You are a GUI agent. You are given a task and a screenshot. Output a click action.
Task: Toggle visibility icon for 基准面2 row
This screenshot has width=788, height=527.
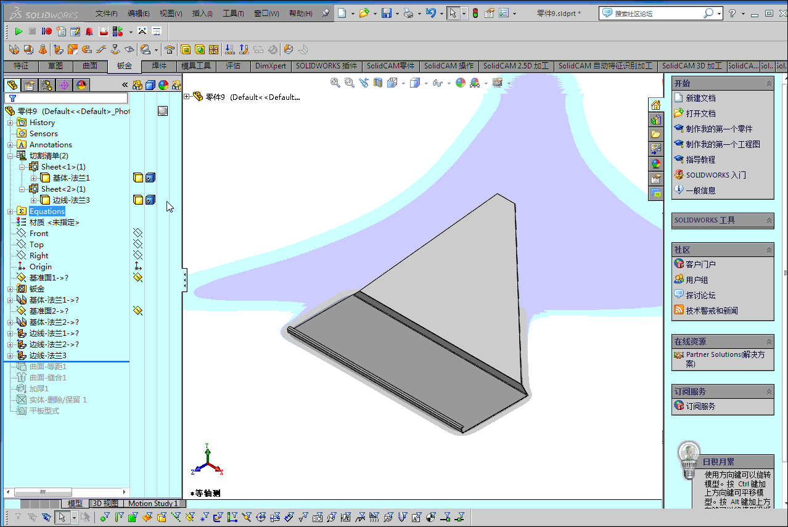pos(137,311)
